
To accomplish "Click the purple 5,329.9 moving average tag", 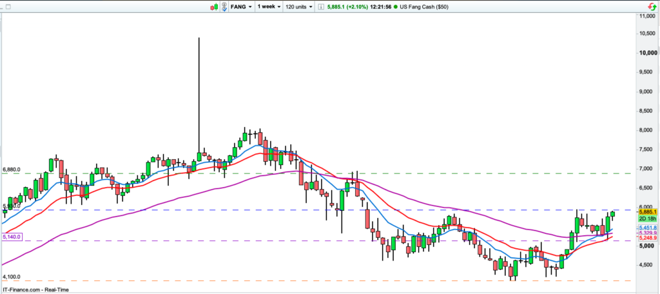I will point(647,233).
